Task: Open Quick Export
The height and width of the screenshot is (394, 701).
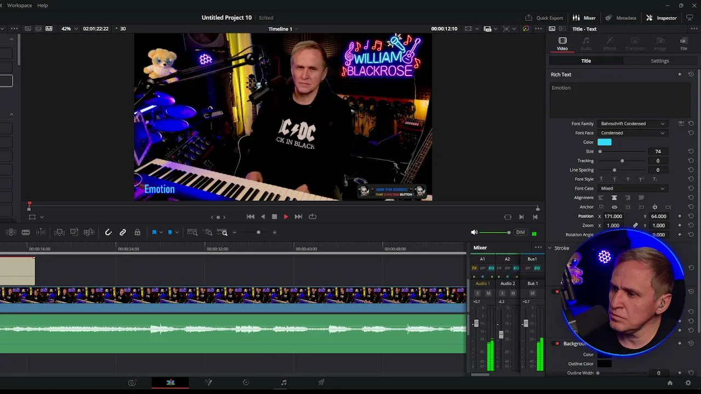Action: (544, 18)
